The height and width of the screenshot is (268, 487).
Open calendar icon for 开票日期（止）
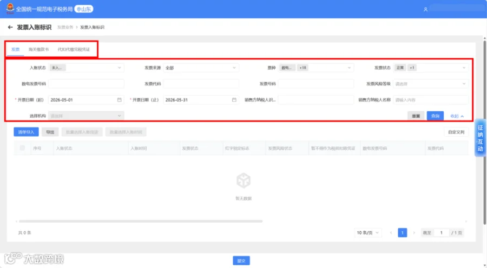click(x=234, y=100)
